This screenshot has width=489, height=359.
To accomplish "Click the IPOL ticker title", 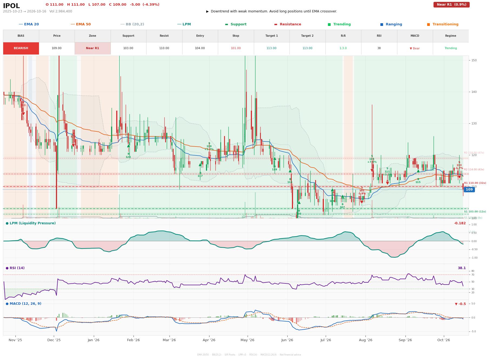I will 11,6.
